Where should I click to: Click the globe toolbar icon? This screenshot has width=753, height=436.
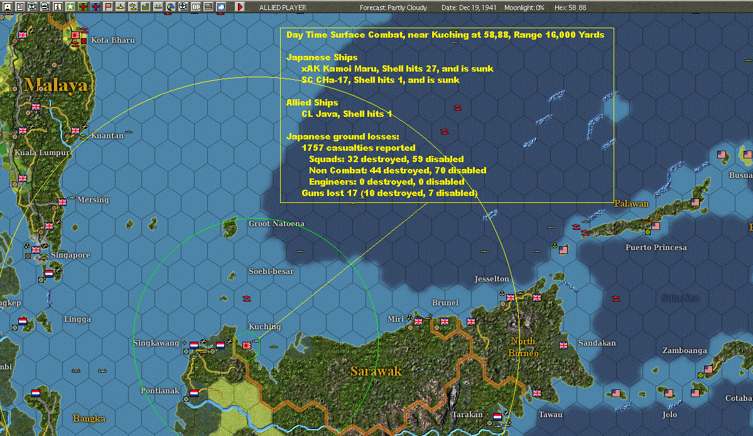click(x=171, y=7)
